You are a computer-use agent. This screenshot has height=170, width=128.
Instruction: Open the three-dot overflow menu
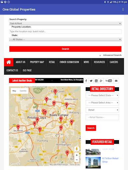pyautogui.click(x=123, y=9)
